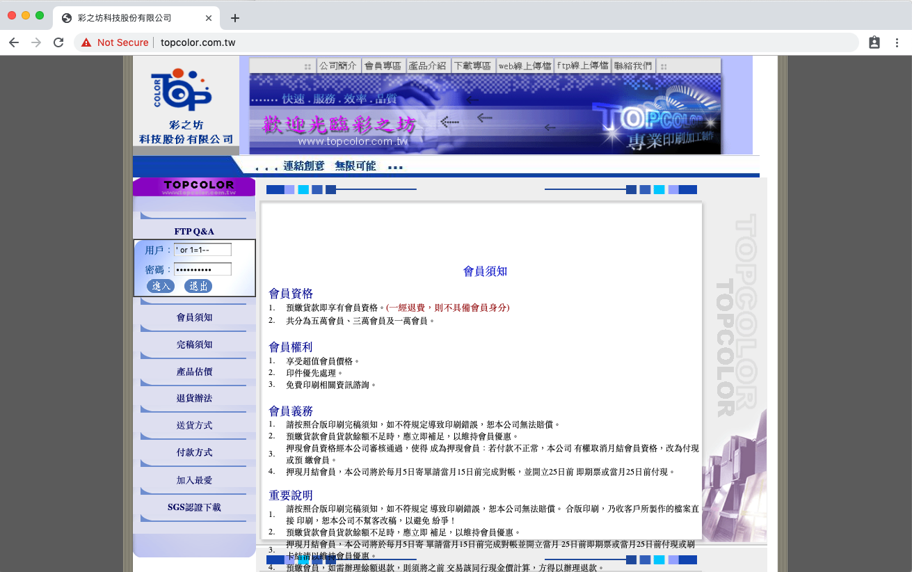Click the 密碼 password input field
Viewport: 912px width, 572px height.
(x=202, y=269)
